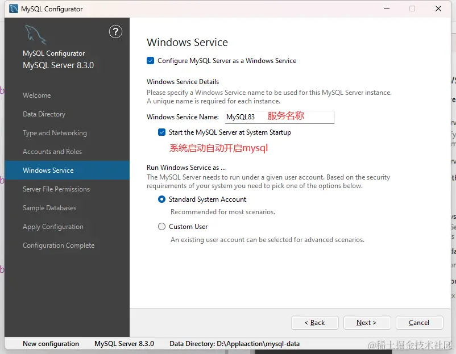The height and width of the screenshot is (354, 456).
Task: Click the 'Windows Service' page title
Action: click(x=187, y=43)
